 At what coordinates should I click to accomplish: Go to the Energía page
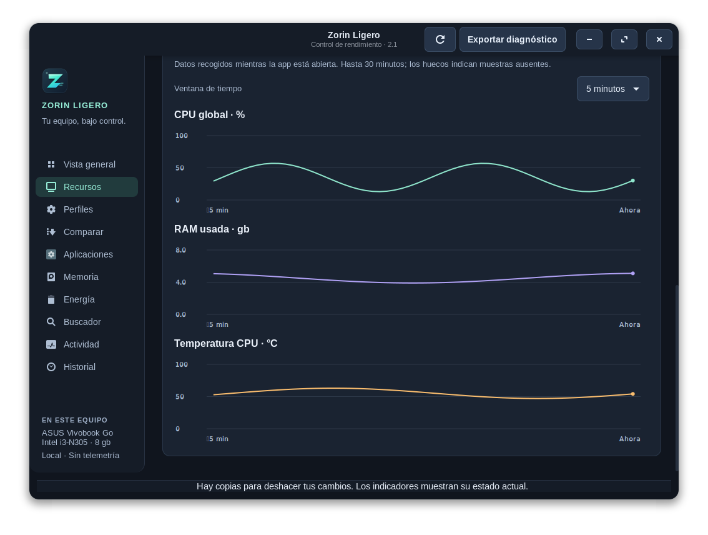coord(87,299)
